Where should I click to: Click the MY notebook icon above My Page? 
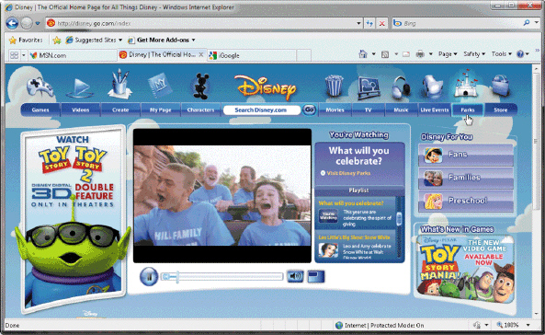tap(160, 86)
